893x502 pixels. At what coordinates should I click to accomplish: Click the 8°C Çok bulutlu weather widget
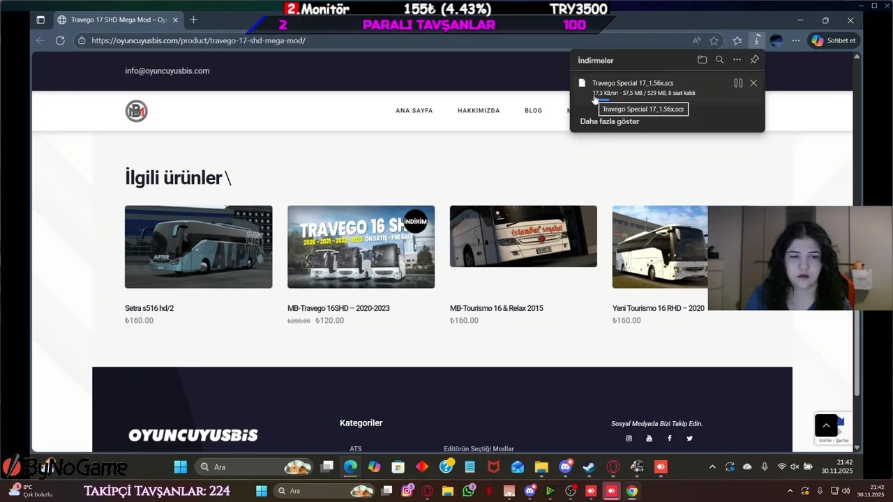click(x=31, y=491)
